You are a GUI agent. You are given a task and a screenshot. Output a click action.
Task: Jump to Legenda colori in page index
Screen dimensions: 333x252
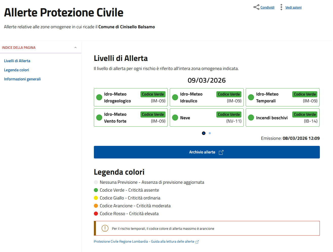pyautogui.click(x=16, y=70)
